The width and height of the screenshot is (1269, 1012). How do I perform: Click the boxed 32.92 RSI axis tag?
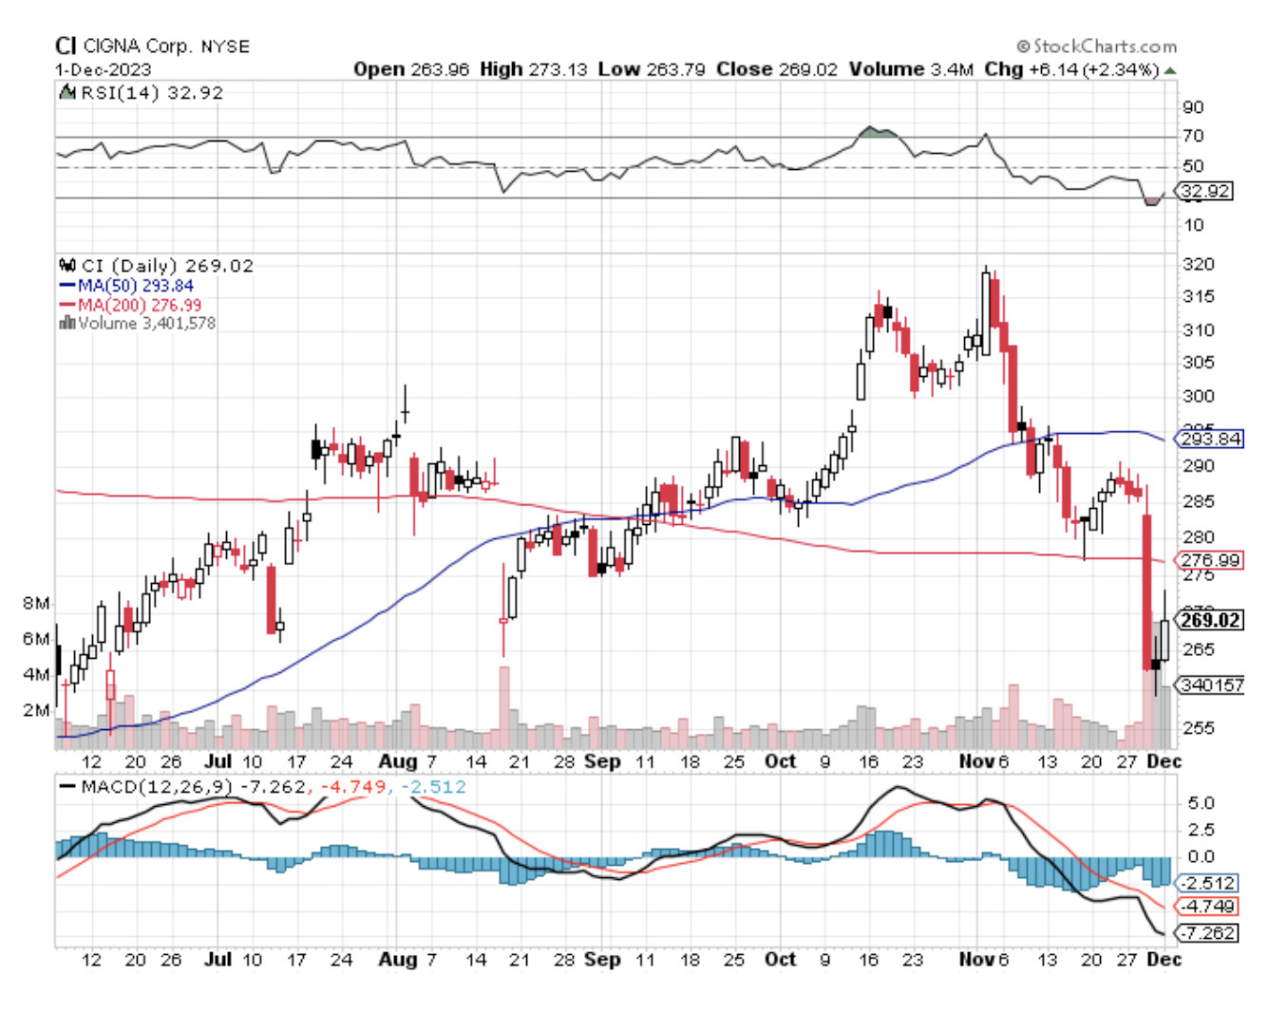point(1205,191)
